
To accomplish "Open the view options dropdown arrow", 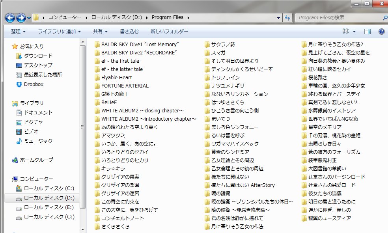I will 354,32.
